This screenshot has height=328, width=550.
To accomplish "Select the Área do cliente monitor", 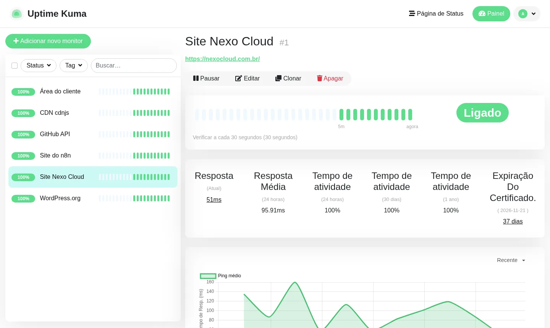I will [93, 92].
